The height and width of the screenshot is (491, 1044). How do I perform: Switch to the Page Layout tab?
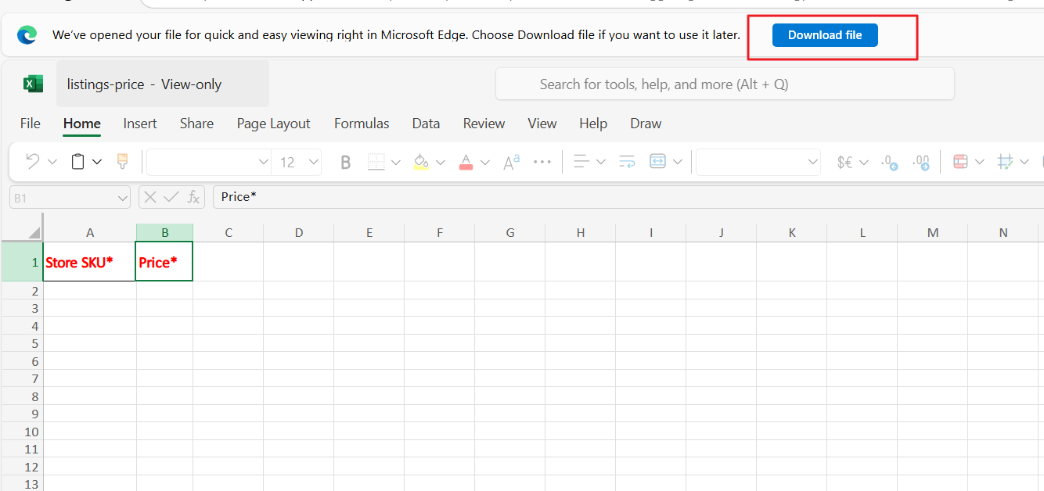[x=274, y=124]
